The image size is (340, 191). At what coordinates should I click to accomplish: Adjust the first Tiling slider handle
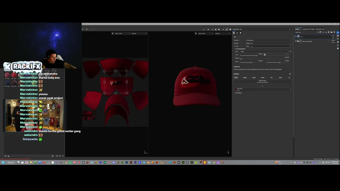(256, 55)
